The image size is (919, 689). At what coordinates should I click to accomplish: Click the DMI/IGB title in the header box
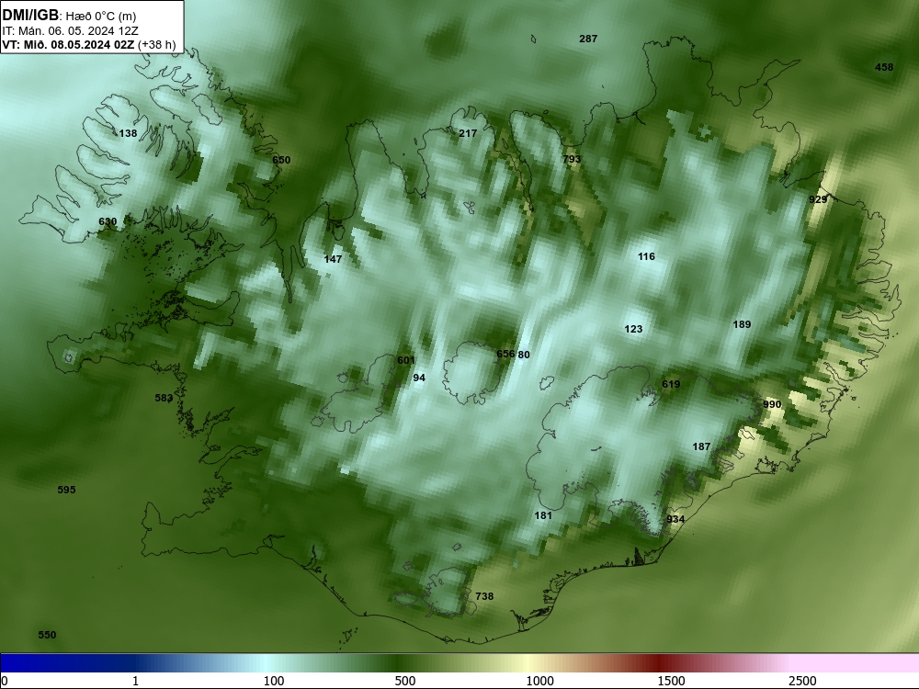(x=30, y=15)
